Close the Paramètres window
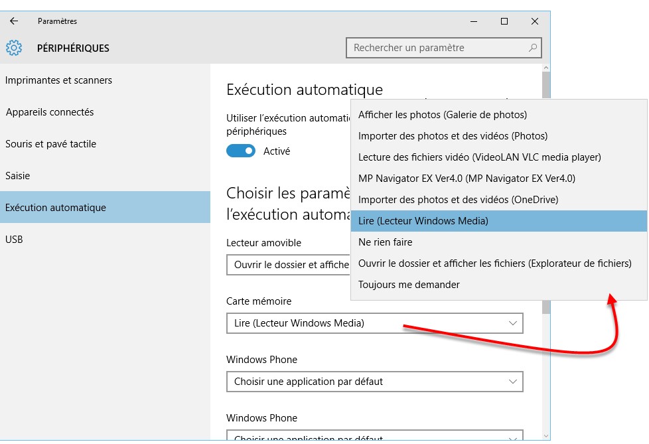 tap(535, 21)
